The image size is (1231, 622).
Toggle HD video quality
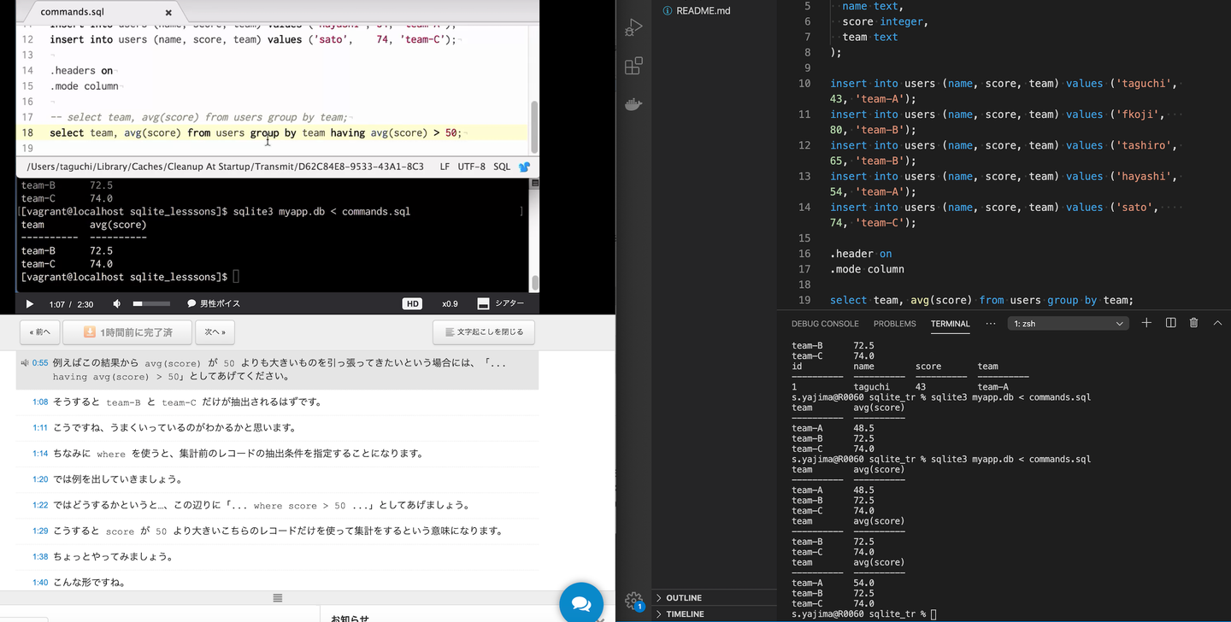pos(412,304)
